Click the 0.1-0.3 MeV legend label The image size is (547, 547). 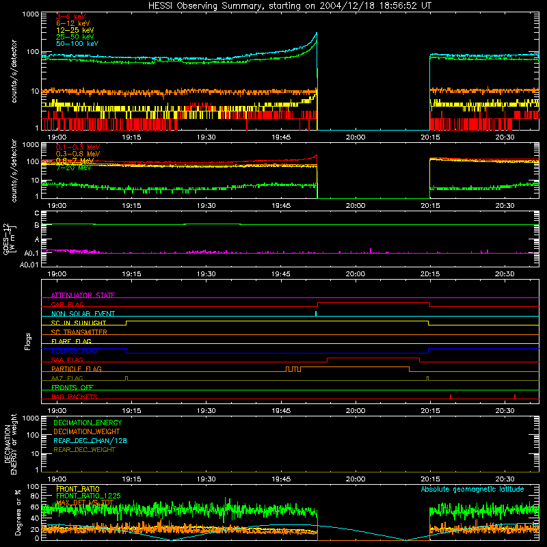coord(78,147)
